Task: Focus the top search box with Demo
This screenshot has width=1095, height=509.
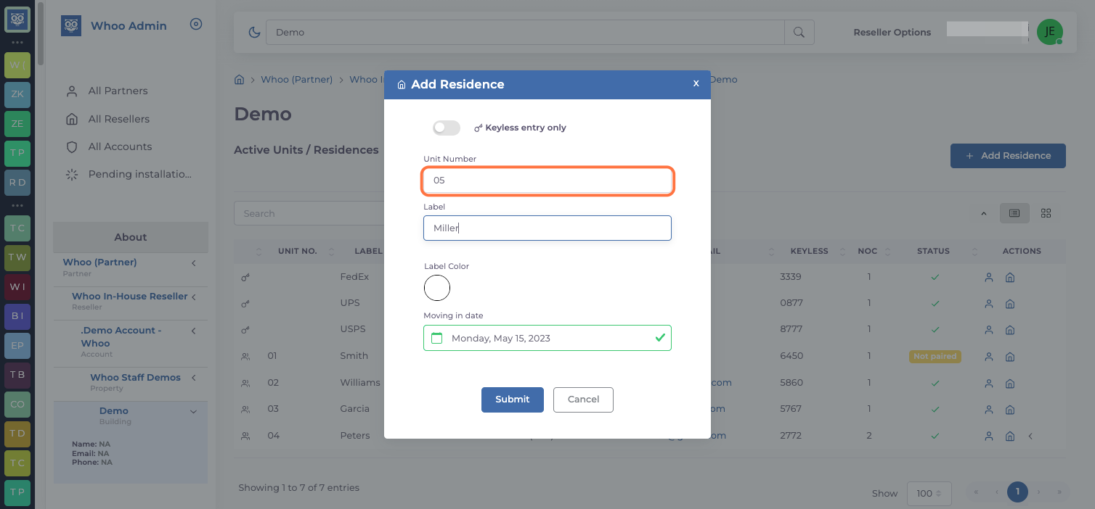Action: pyautogui.click(x=525, y=32)
